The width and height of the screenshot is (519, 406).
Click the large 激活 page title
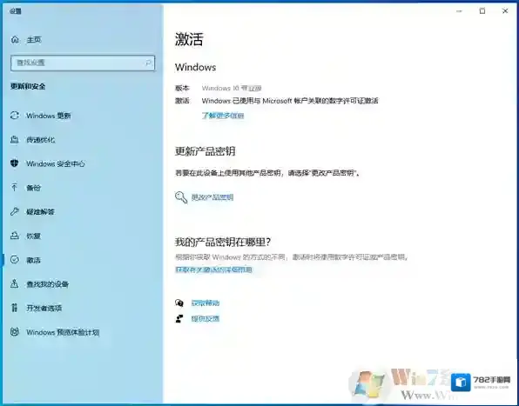coord(189,39)
